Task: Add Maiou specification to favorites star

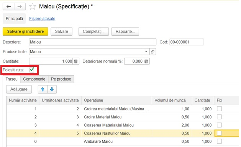Action: click(33, 6)
